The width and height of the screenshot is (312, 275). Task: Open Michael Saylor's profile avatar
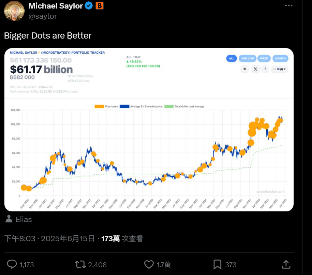14,11
